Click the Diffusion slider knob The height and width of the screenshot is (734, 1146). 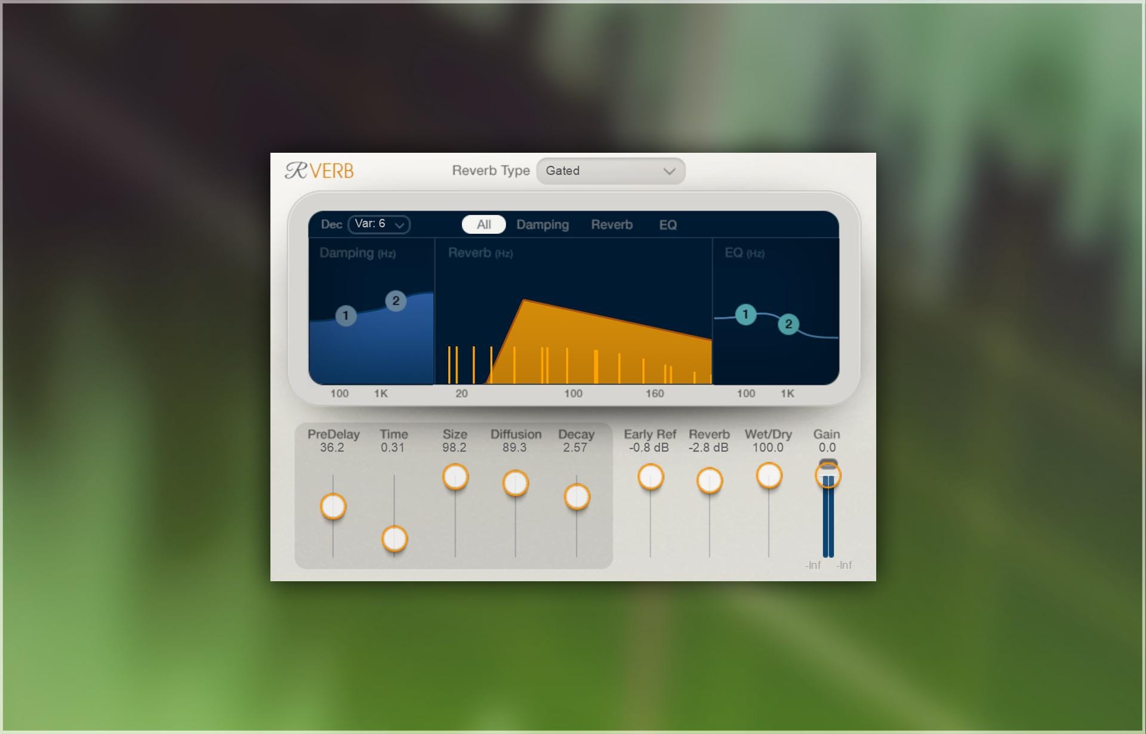click(516, 483)
